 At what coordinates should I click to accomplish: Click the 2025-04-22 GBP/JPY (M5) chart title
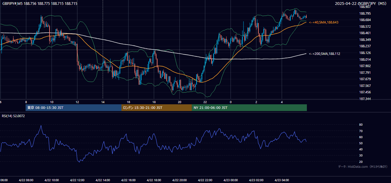coord(361,4)
